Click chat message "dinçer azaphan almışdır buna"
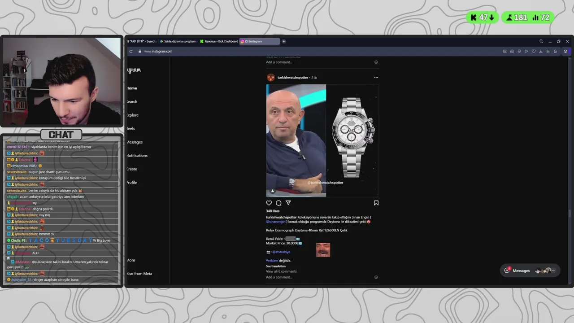Image resolution: width=574 pixels, height=323 pixels. (x=56, y=280)
